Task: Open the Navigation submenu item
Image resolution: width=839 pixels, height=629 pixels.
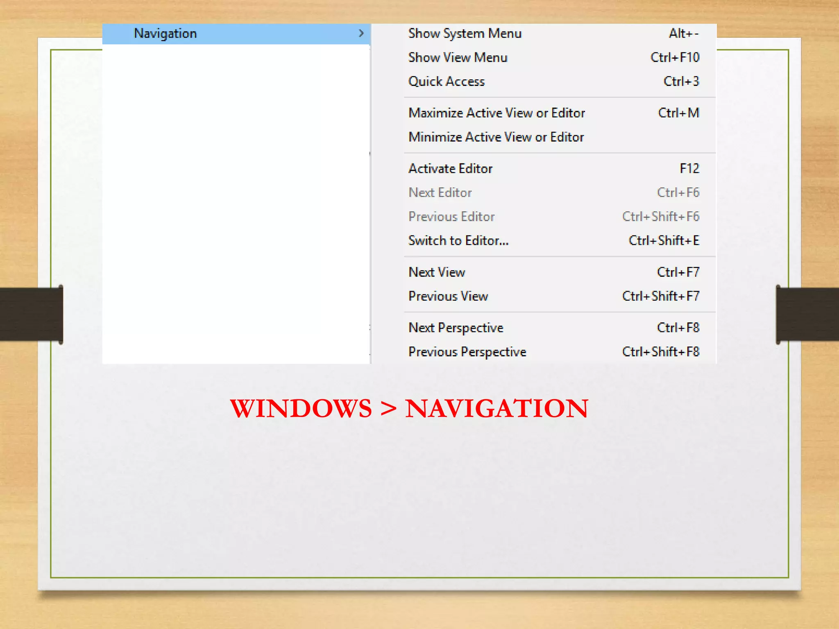Action: [236, 34]
